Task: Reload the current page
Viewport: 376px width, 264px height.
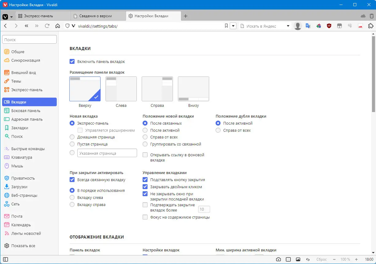Action: pos(47,26)
